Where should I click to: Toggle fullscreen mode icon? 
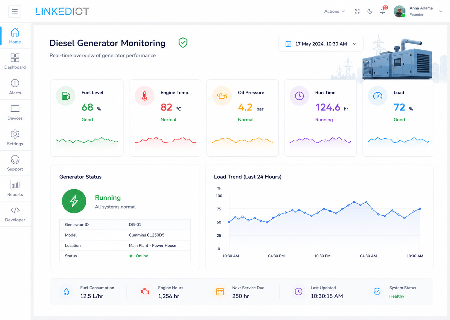(x=357, y=11)
